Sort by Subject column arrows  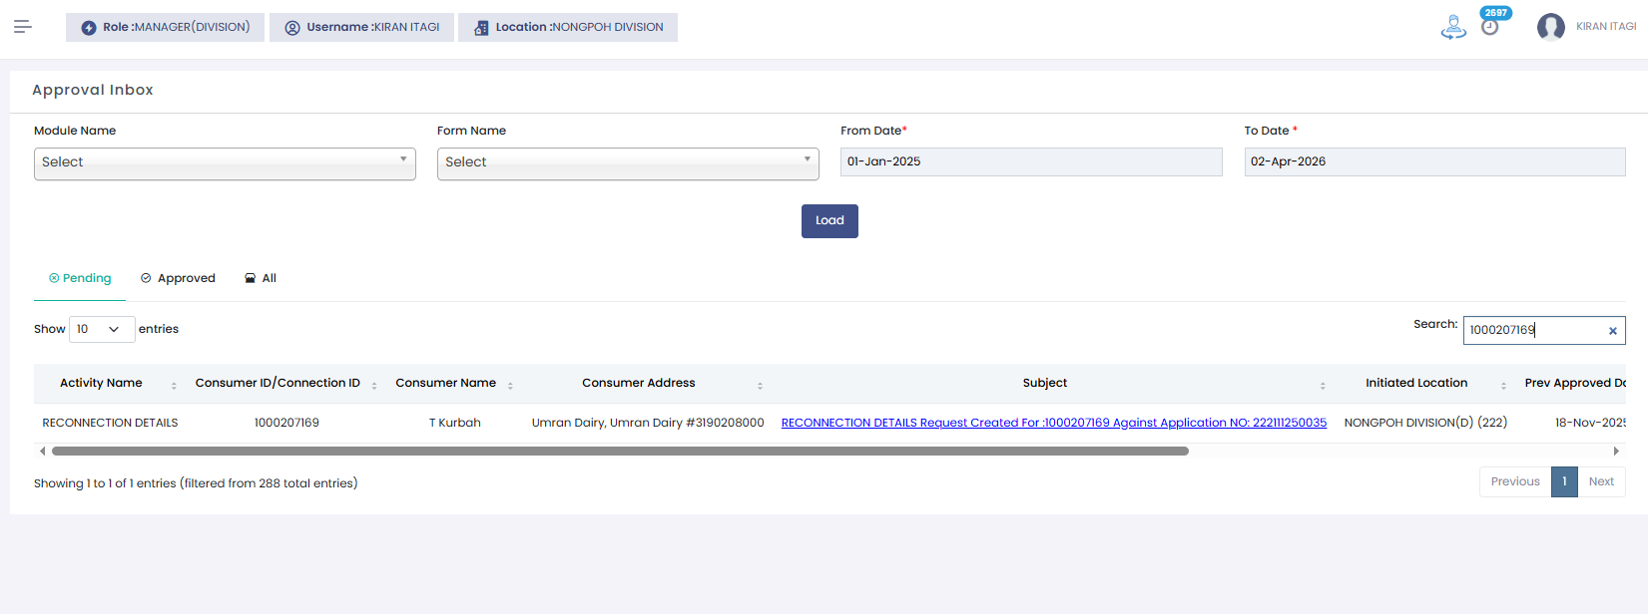[1323, 386]
